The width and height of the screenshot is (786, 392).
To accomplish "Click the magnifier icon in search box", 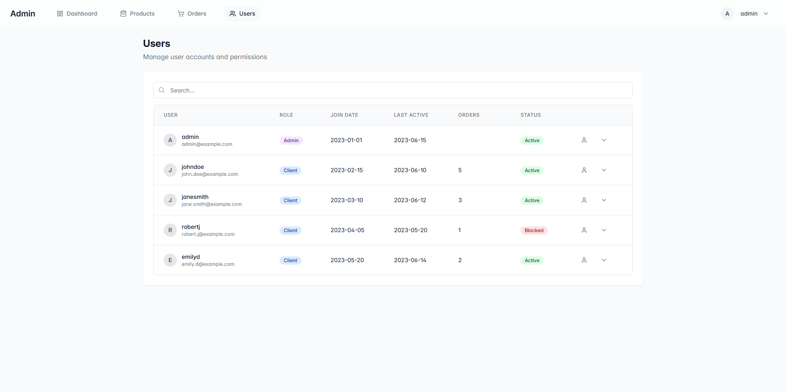I will (162, 90).
